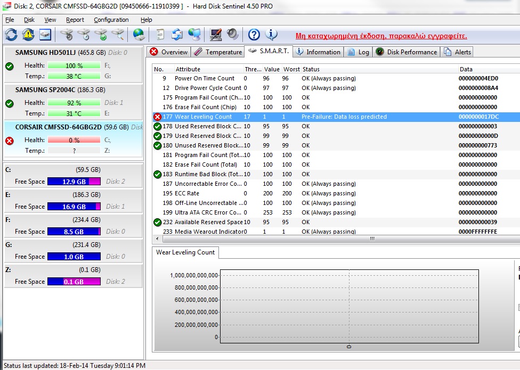The image size is (520, 370).
Task: Click the blue Refresh arrows toolbar icon
Action: [11, 35]
